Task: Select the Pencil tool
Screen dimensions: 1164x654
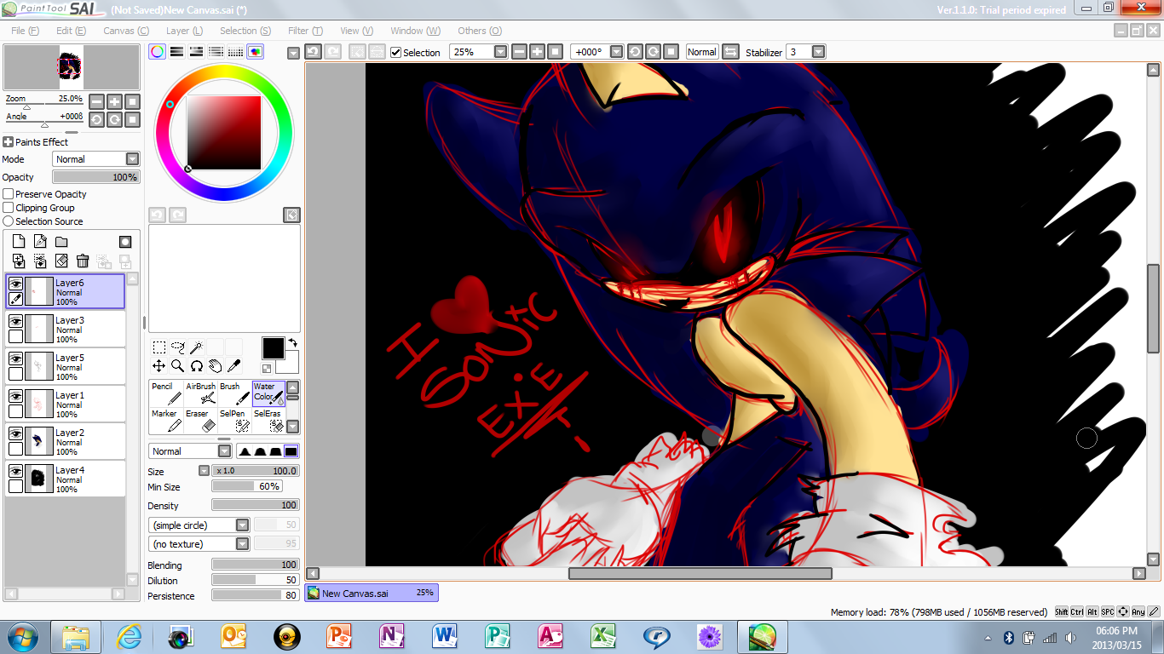Action: [x=166, y=393]
